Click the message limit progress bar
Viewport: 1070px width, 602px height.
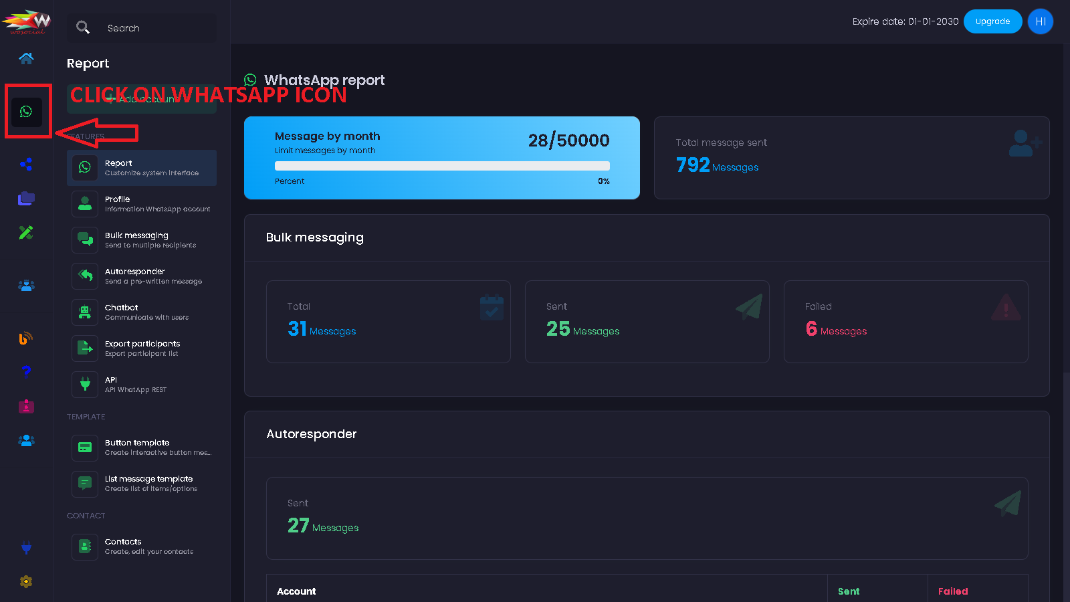click(442, 166)
